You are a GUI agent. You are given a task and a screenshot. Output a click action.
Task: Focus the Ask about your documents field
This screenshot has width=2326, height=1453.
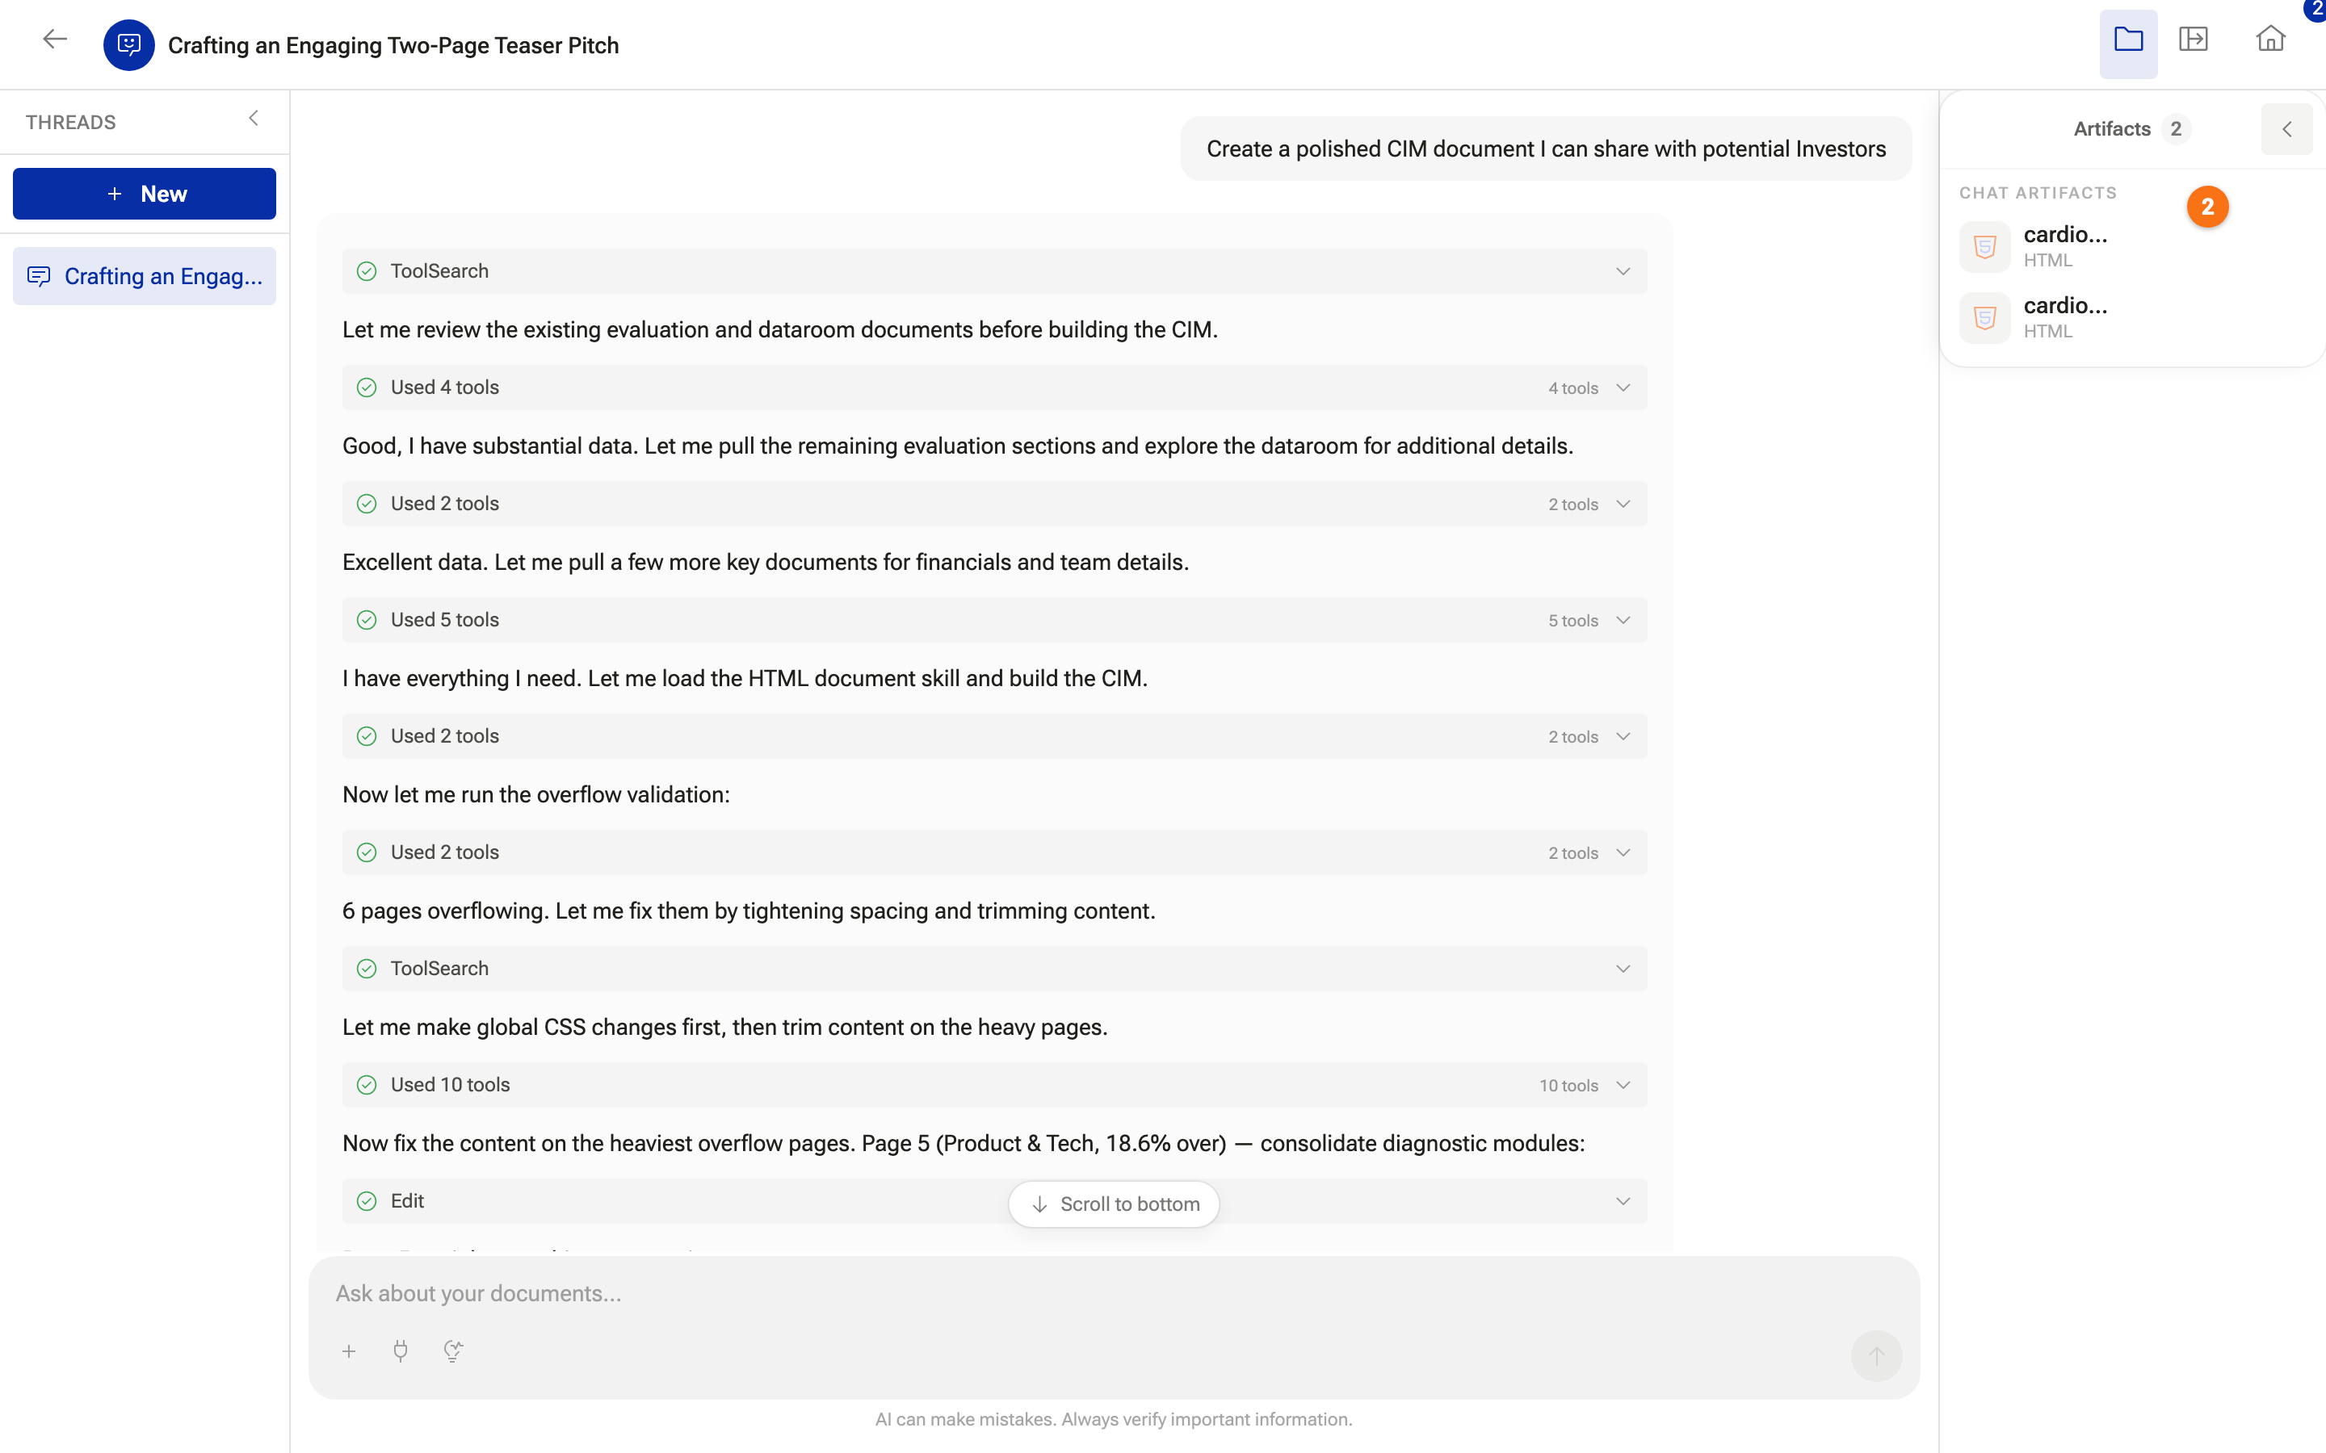coord(1113,1293)
